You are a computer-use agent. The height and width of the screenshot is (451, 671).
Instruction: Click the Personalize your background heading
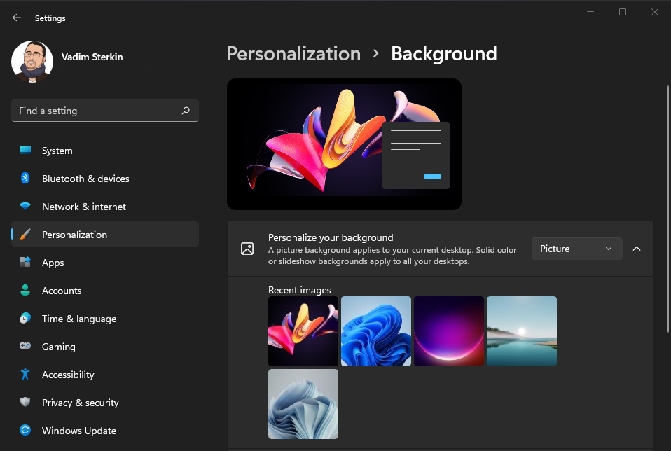[331, 237]
